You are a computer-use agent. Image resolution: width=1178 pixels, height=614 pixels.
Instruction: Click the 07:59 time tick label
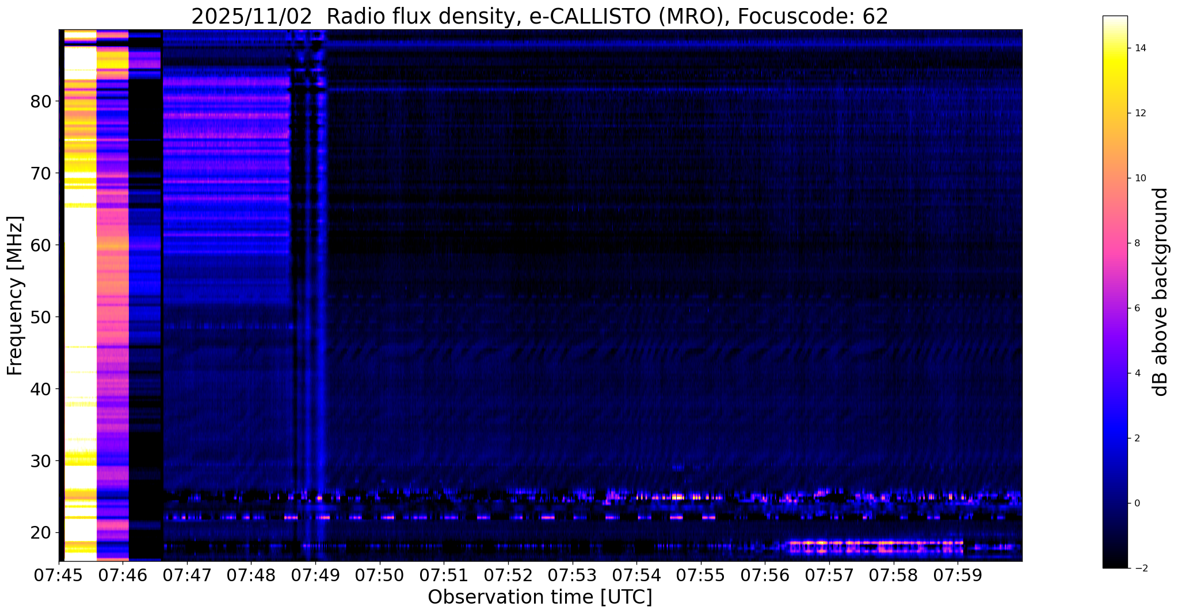pyautogui.click(x=958, y=575)
